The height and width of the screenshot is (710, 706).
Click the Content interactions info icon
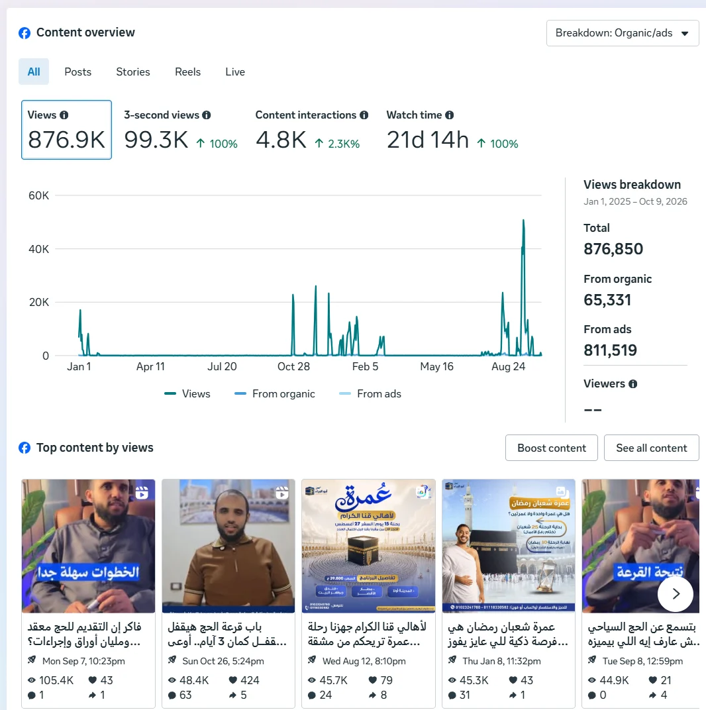click(x=364, y=115)
